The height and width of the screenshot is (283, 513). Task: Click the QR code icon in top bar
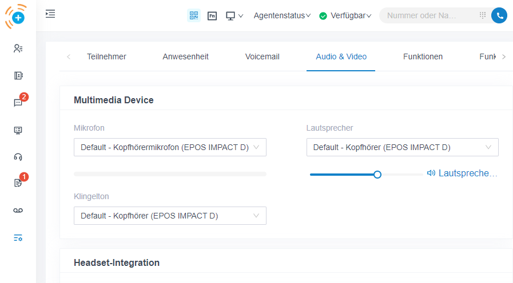[194, 15]
